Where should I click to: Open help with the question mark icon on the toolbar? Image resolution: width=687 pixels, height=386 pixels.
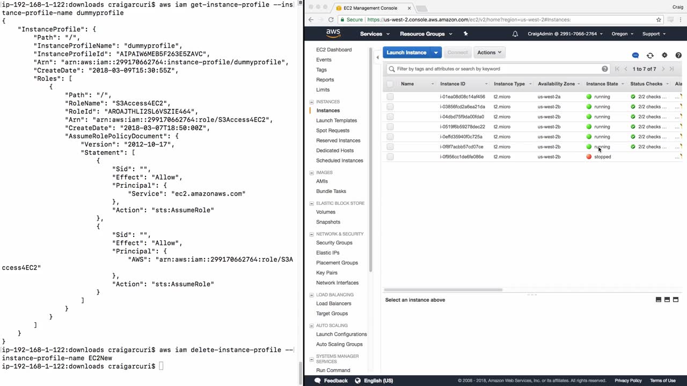click(x=678, y=55)
